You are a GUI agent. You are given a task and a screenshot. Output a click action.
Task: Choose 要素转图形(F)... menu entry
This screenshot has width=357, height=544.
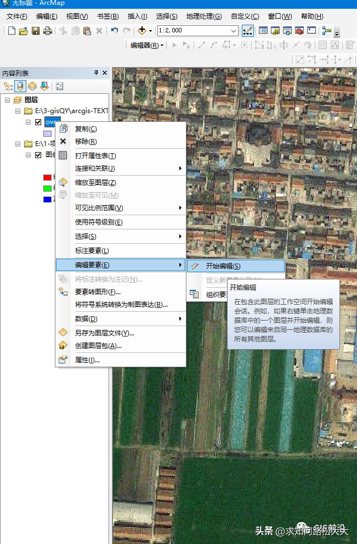[x=121, y=292]
